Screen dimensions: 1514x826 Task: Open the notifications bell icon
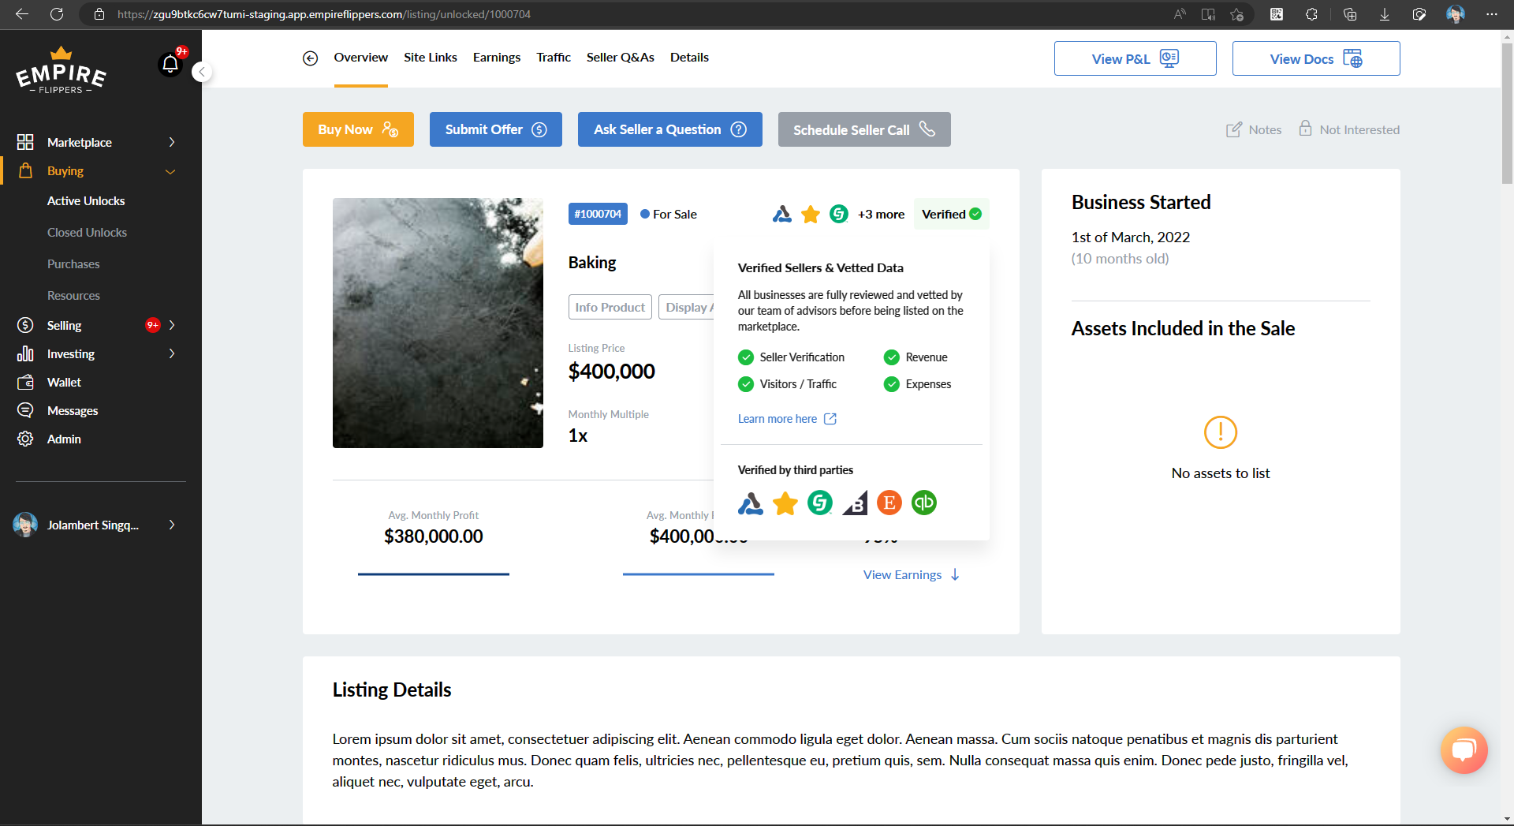tap(170, 64)
